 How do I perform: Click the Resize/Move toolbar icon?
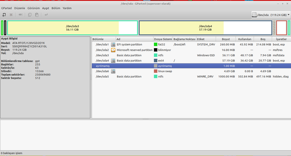click(x=20, y=15)
